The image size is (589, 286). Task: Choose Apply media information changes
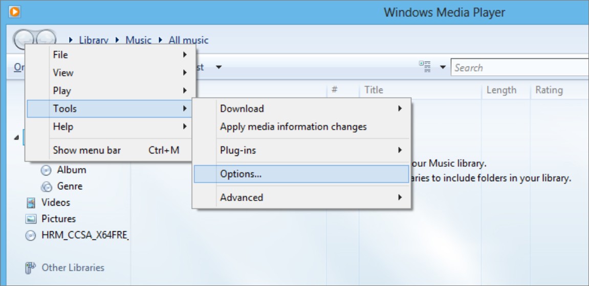click(301, 126)
